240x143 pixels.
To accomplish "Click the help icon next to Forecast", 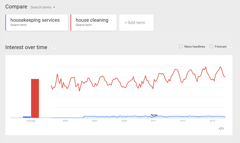I will pyautogui.click(x=230, y=47).
